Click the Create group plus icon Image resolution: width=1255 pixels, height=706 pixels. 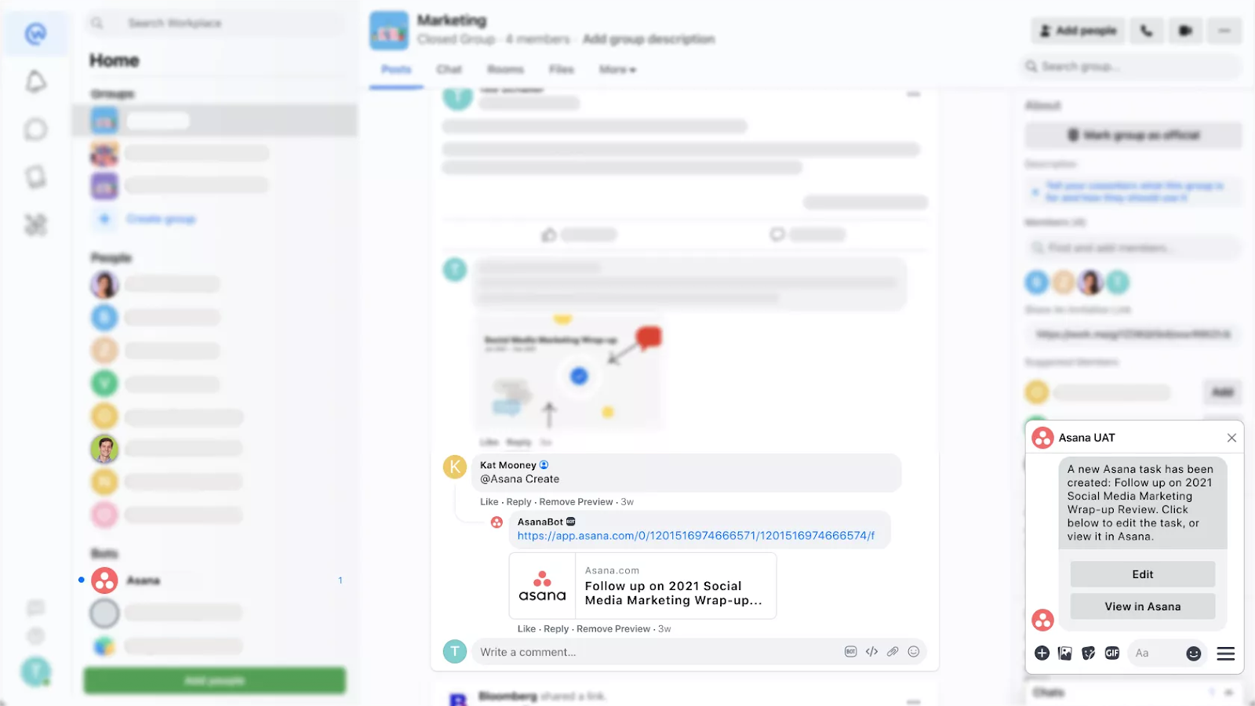coord(104,219)
